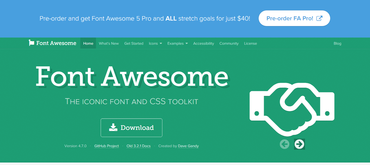This screenshot has height=165, width=370.
Task: View the License page
Action: tap(250, 43)
